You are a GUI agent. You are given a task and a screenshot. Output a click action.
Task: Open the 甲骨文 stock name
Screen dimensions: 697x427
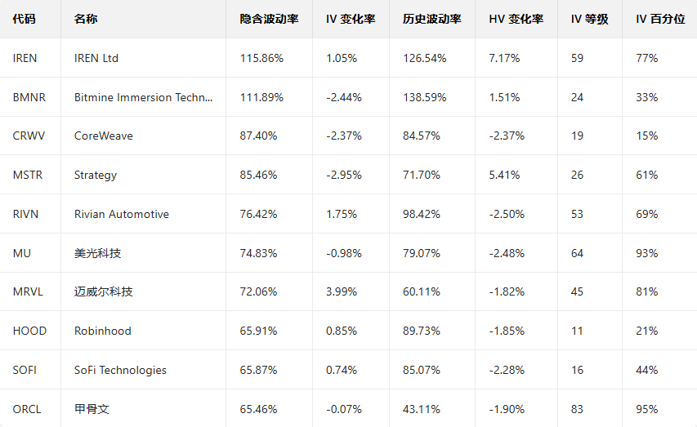point(92,408)
